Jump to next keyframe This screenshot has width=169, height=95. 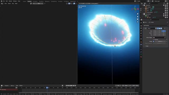[x=73, y=85]
